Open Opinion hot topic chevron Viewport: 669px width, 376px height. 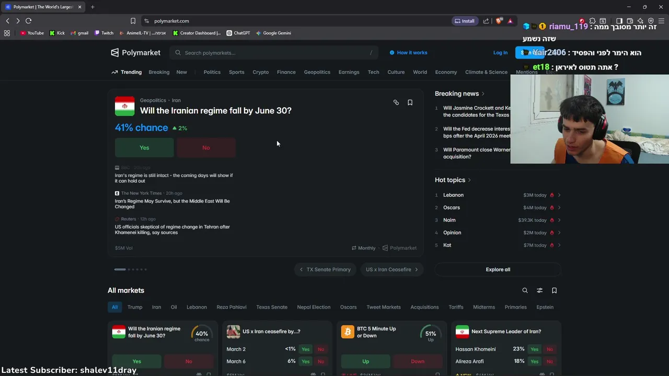coord(559,232)
